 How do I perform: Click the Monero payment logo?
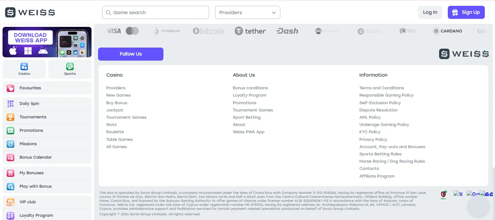point(327,31)
